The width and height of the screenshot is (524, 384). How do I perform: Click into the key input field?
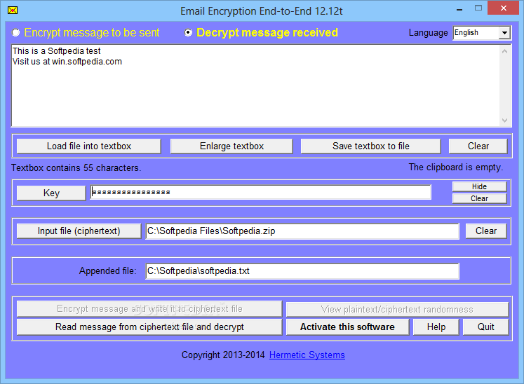pyautogui.click(x=261, y=192)
